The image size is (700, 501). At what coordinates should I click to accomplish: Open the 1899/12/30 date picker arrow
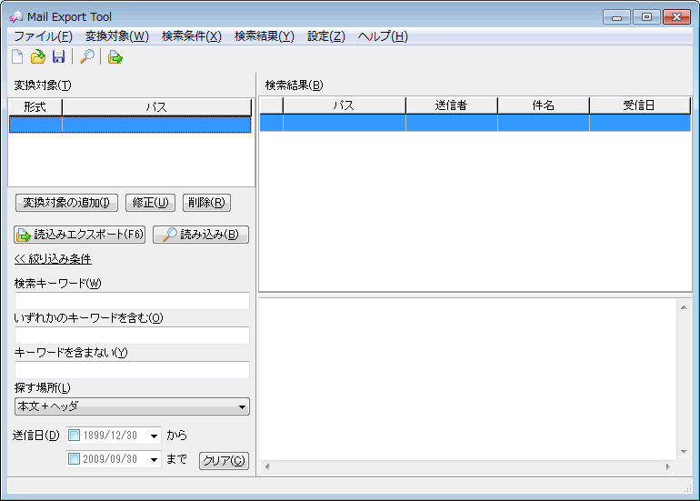154,436
